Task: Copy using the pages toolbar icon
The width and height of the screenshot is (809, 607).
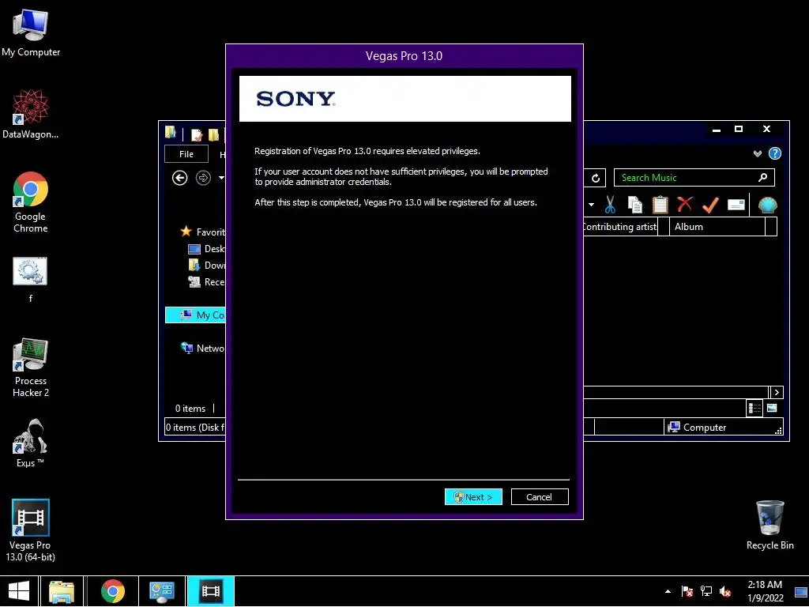Action: (x=635, y=205)
